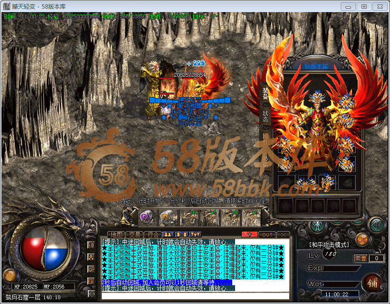This screenshot has width=390, height=304.
Task: Click the orange 帮助 help round button
Action: pyautogui.click(x=362, y=240)
